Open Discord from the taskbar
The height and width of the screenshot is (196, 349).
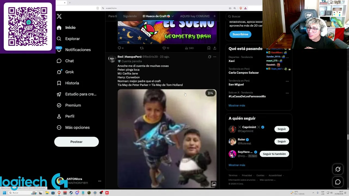tap(77, 193)
